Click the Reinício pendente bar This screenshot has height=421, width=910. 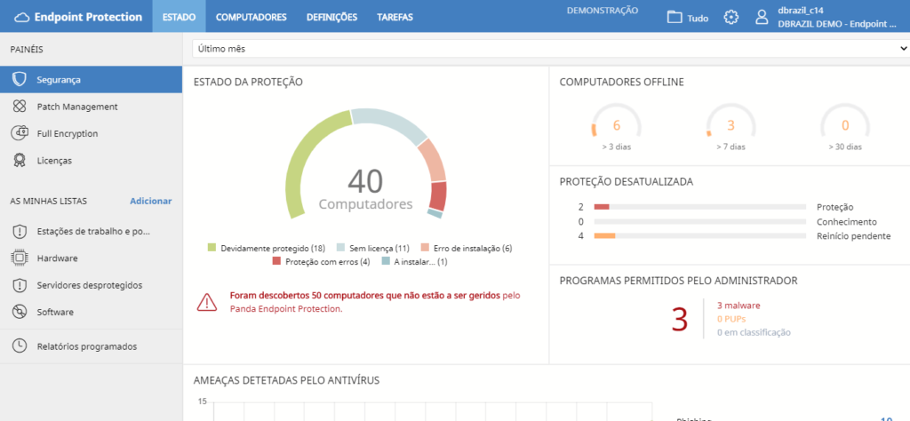(700, 236)
